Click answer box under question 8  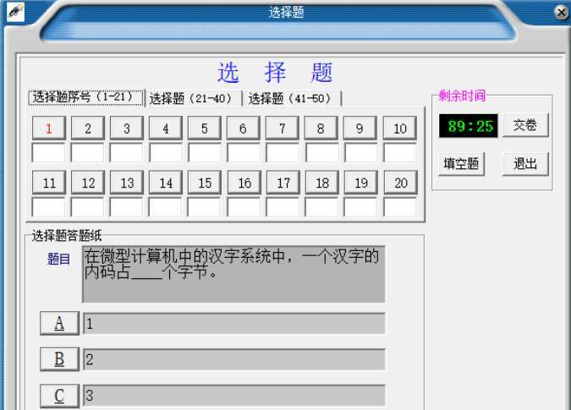[322, 153]
